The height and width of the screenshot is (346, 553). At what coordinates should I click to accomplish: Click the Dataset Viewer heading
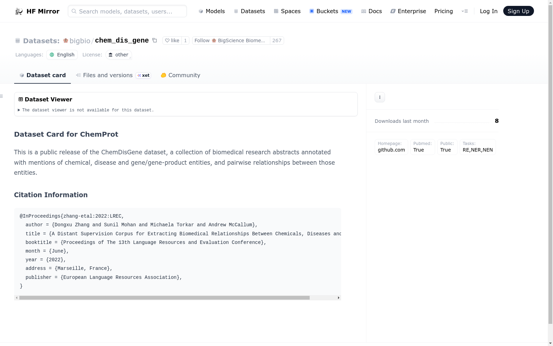pyautogui.click(x=48, y=99)
